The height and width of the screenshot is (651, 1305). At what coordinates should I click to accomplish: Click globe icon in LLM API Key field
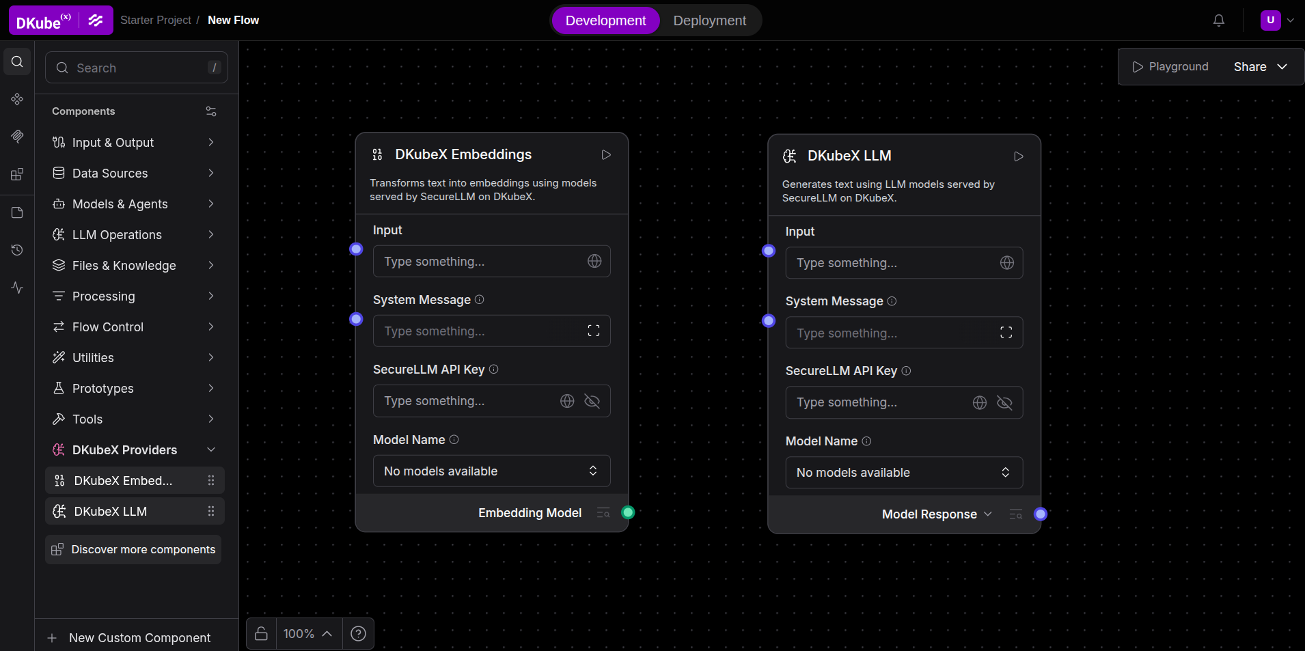click(x=980, y=402)
